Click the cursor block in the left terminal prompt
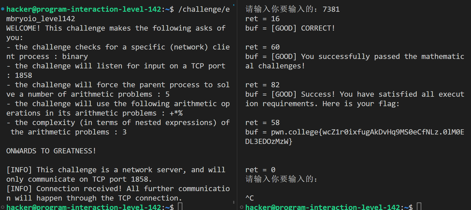Image resolution: width=471 pixels, height=210 pixels. coord(180,206)
